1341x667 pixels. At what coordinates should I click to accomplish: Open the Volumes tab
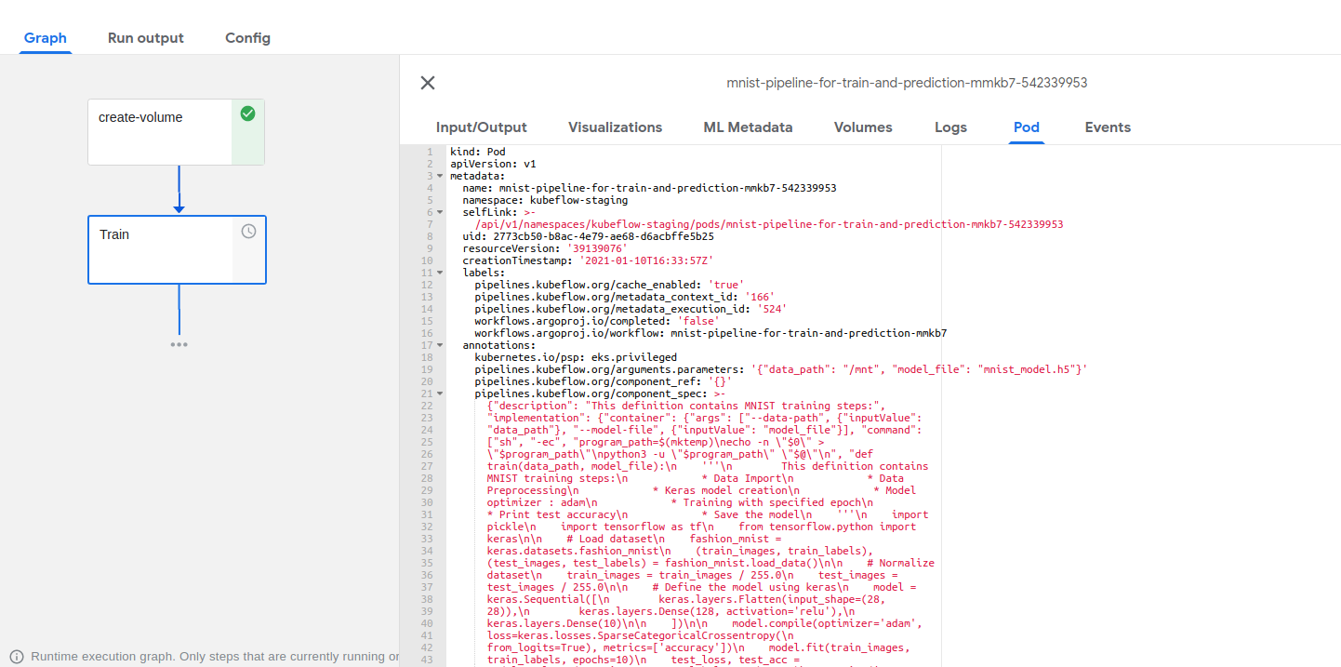(x=863, y=127)
